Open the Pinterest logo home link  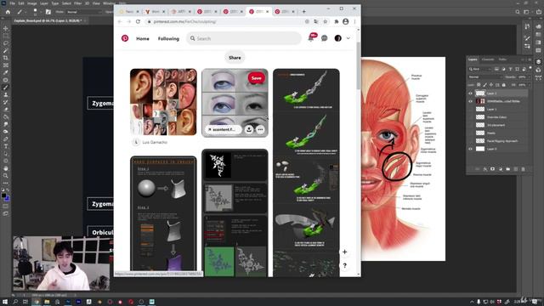tap(125, 38)
